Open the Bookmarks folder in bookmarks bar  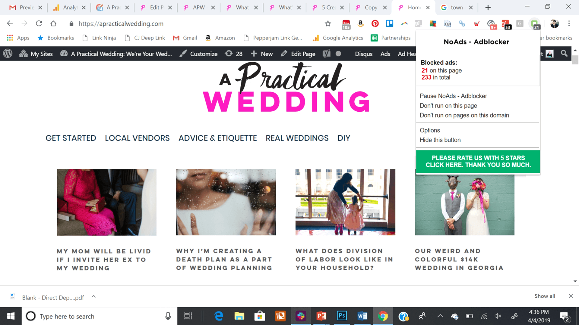point(56,38)
